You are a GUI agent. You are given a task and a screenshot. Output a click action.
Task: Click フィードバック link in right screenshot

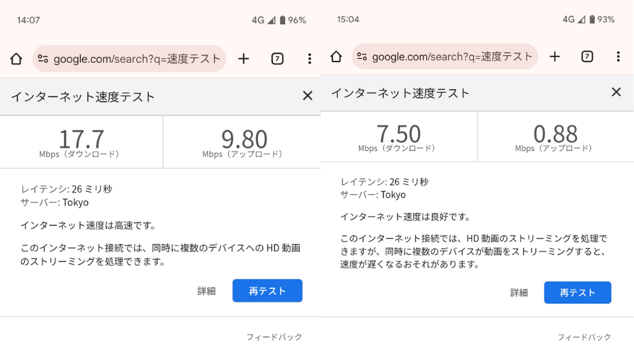[584, 337]
